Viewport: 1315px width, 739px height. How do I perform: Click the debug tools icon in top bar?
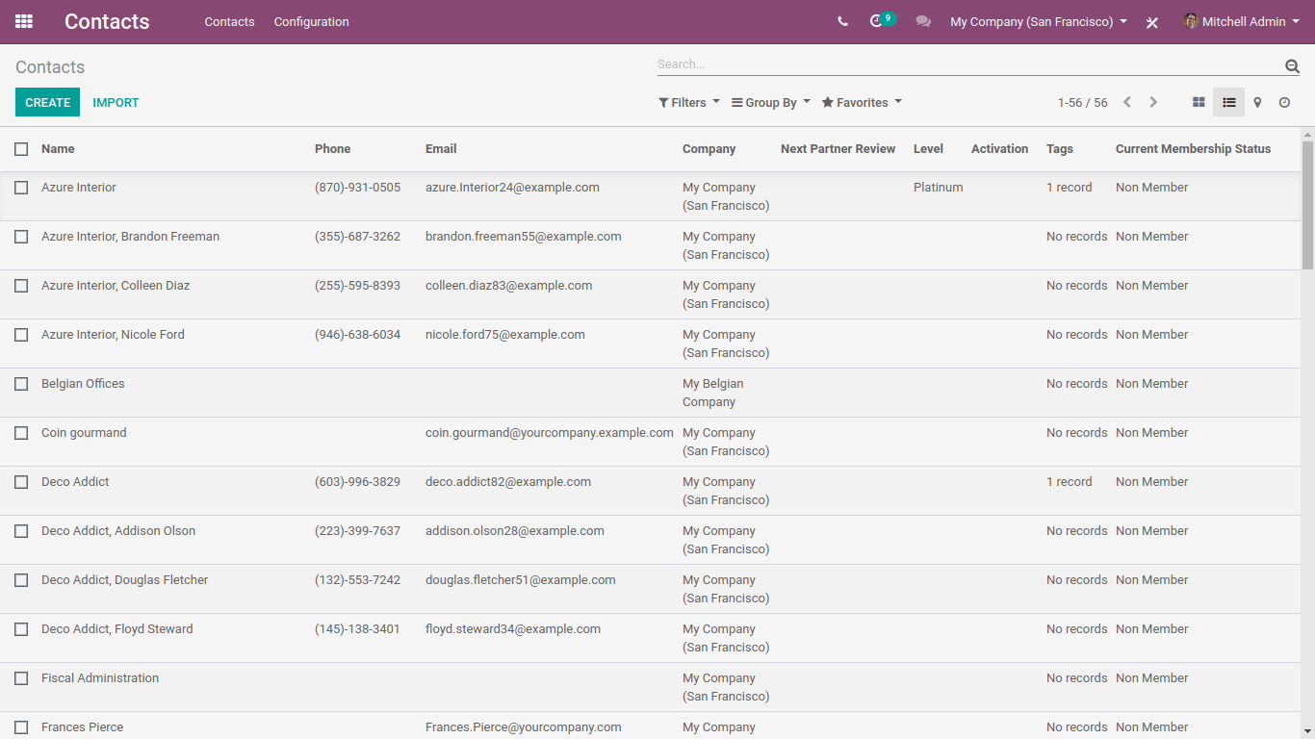1152,22
